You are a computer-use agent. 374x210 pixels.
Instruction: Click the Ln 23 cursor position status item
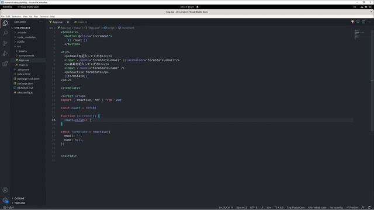[226, 208]
